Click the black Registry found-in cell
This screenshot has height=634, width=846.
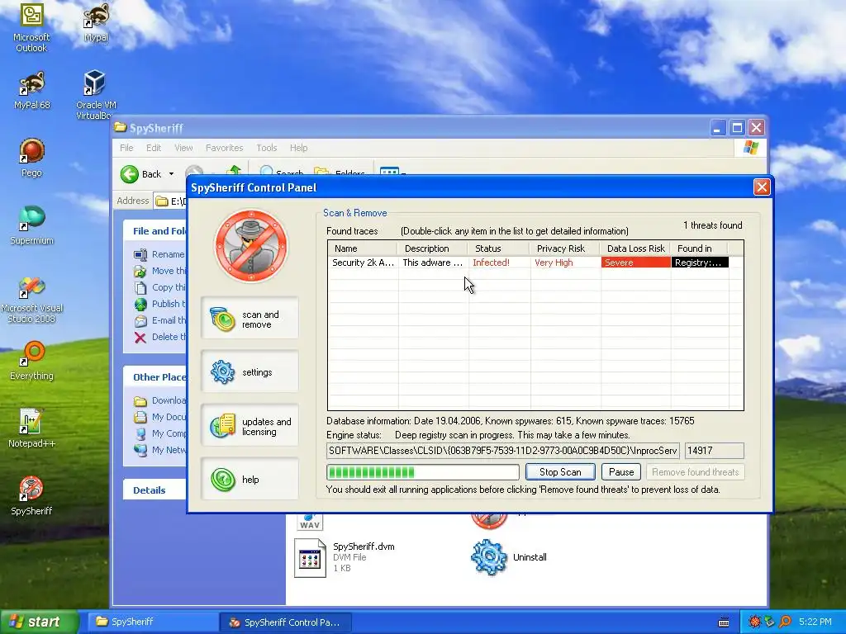700,263
